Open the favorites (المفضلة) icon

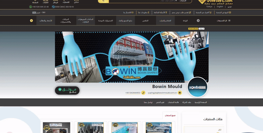tap(35, 2)
